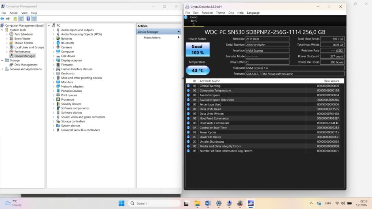Open More Actions submenu arrow

pos(179,38)
